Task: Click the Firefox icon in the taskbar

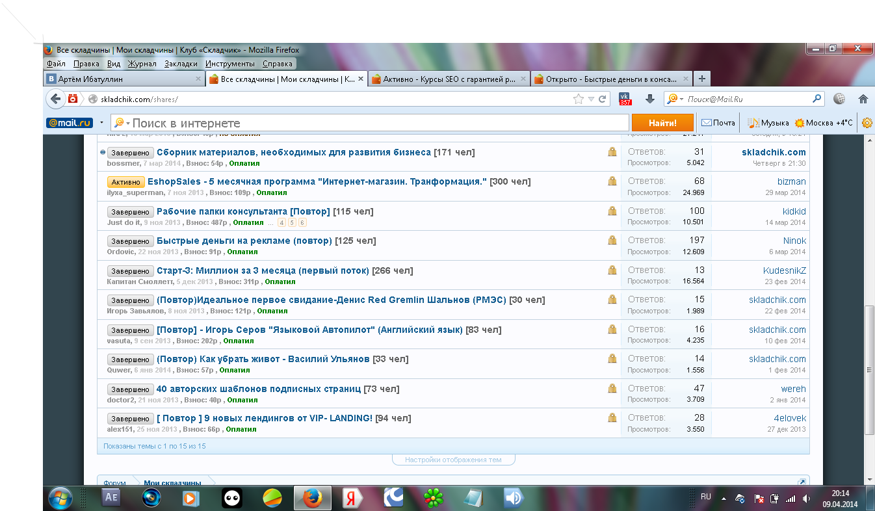Action: [312, 498]
